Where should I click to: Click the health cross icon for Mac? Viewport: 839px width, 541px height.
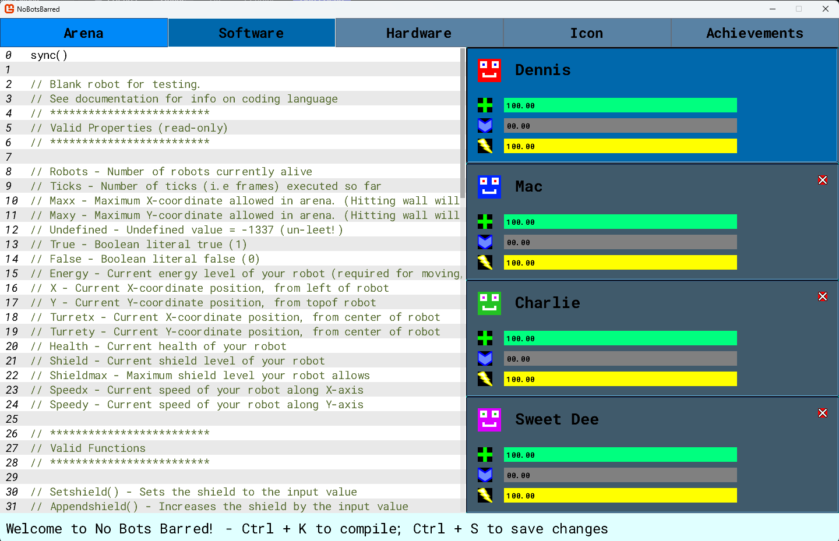pos(485,222)
